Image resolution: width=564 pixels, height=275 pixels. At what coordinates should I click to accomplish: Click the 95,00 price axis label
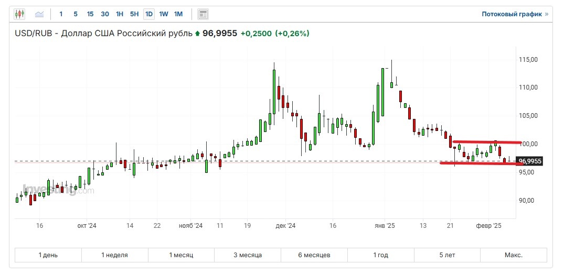[x=528, y=172]
